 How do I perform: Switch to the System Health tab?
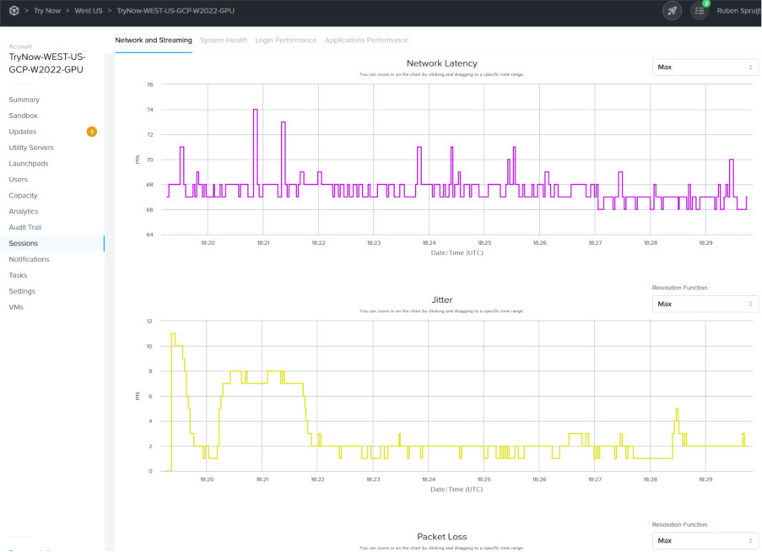(x=224, y=40)
